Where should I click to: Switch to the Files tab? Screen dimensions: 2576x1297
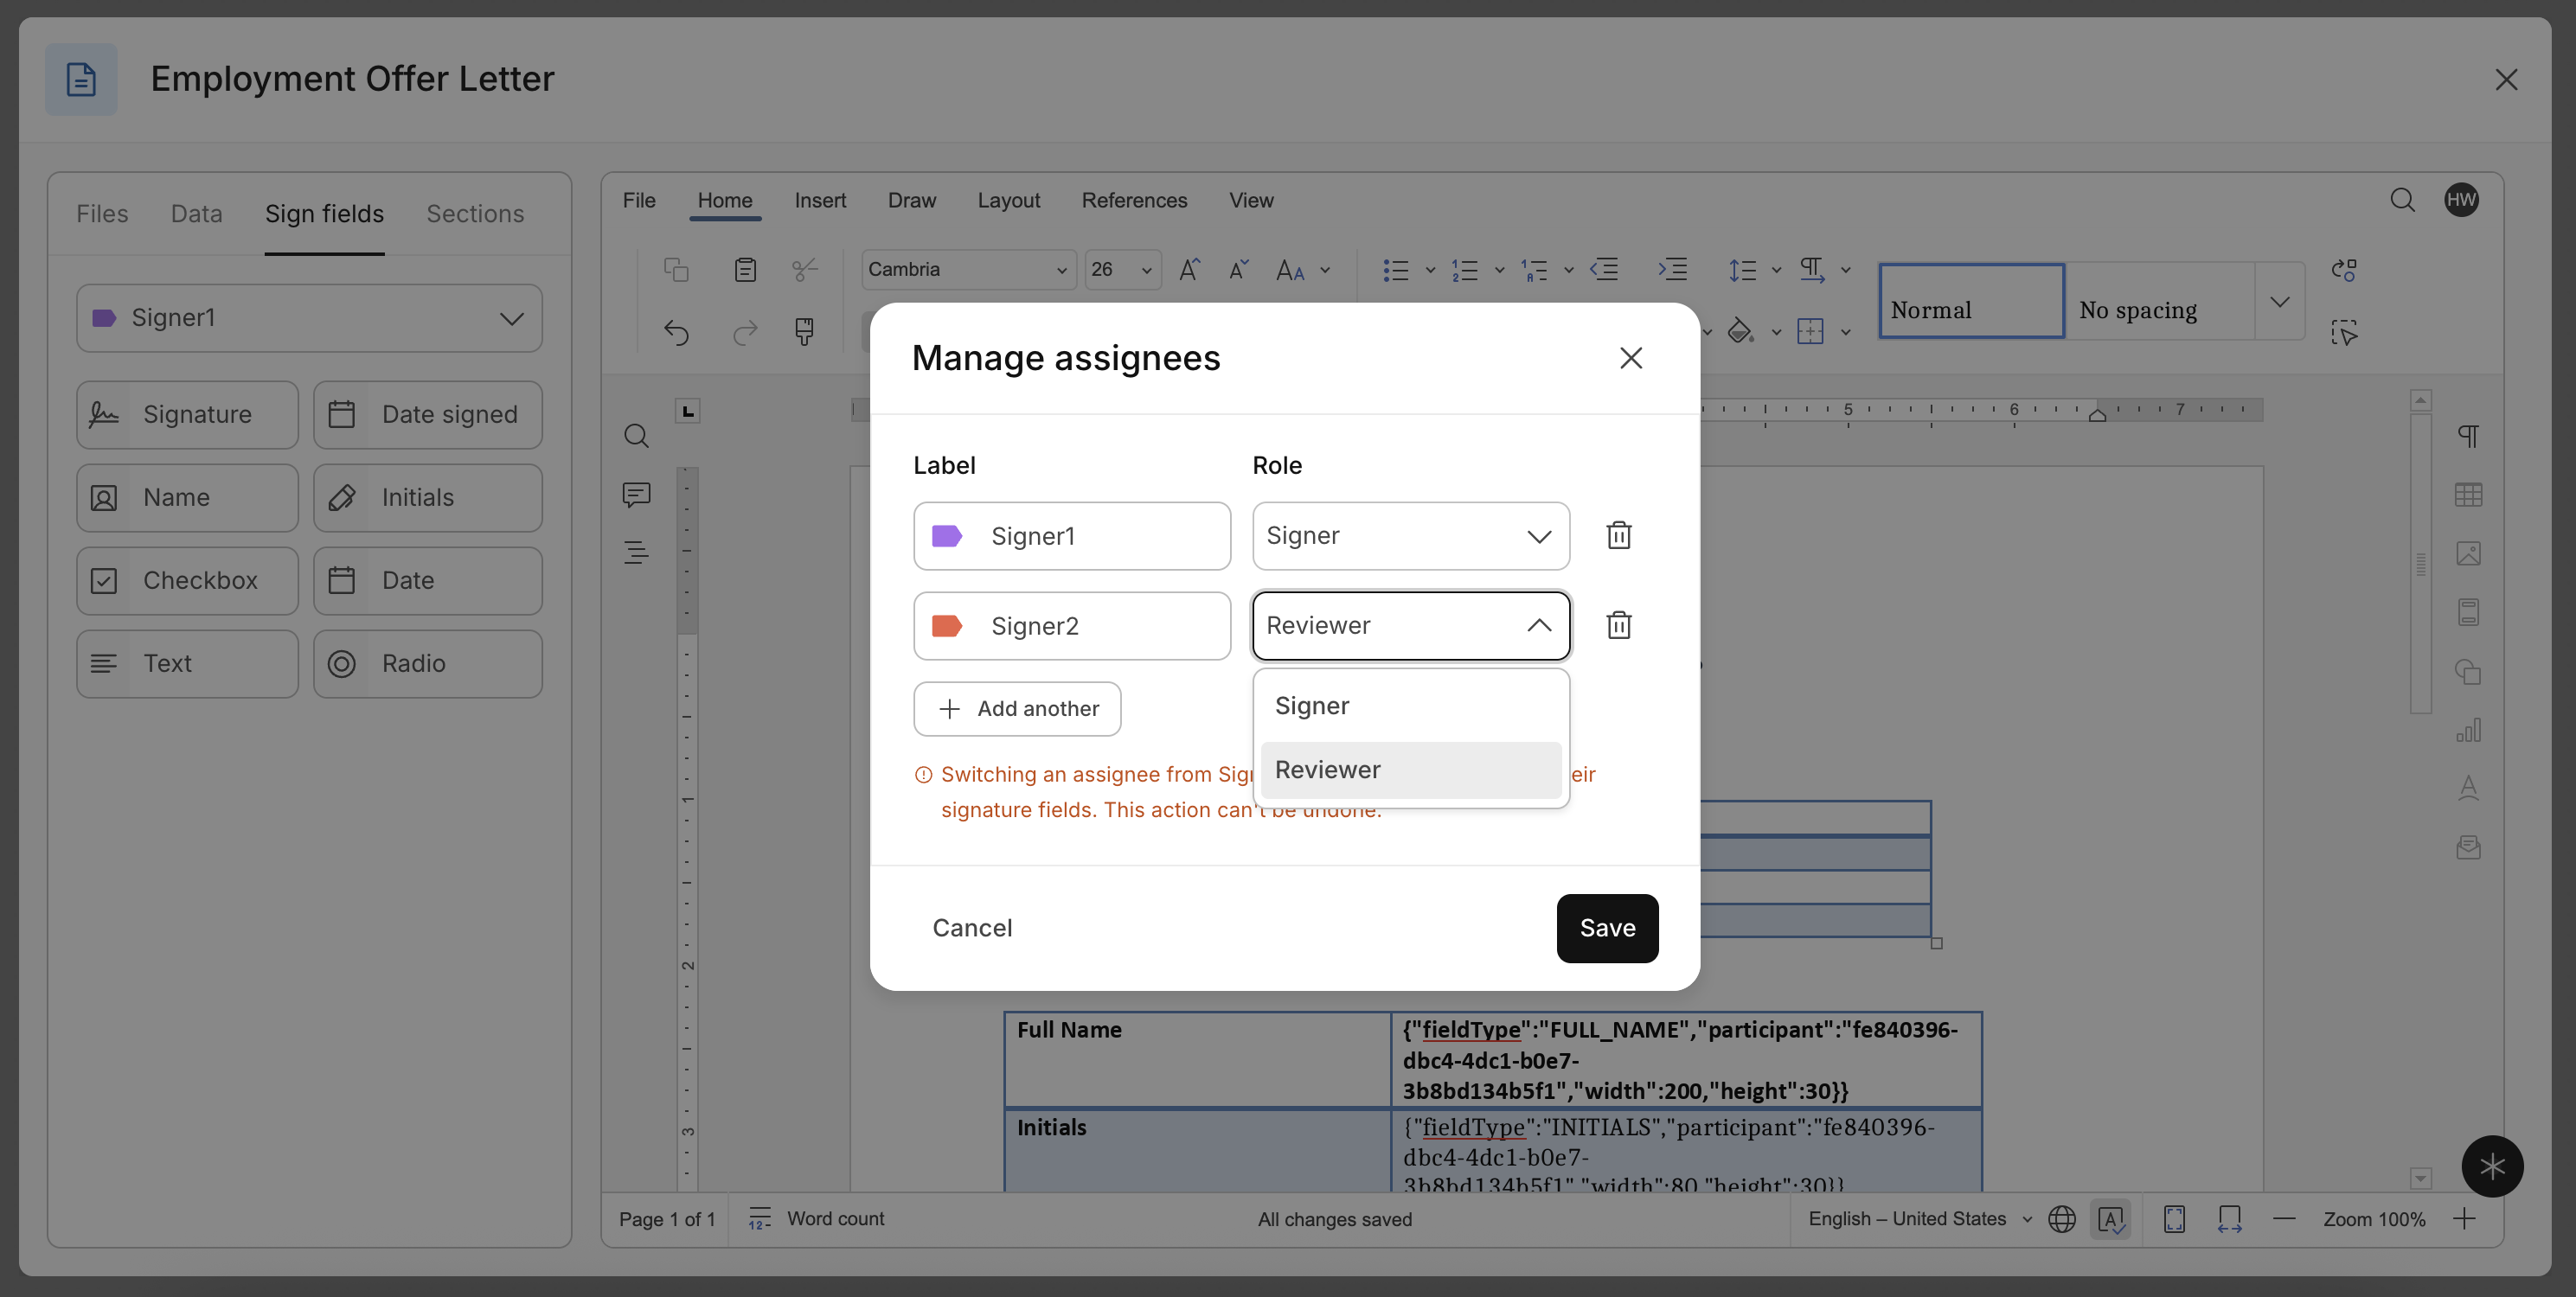[102, 213]
